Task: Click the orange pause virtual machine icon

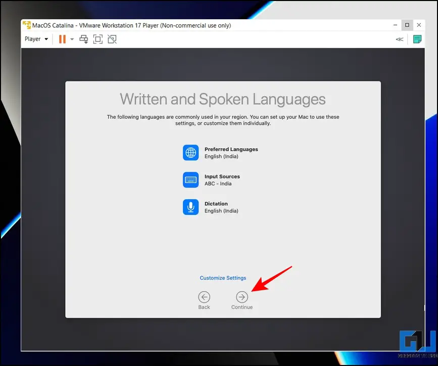Action: pos(62,39)
